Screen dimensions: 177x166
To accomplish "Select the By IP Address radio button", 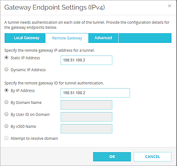I will pyautogui.click(x=6, y=90).
